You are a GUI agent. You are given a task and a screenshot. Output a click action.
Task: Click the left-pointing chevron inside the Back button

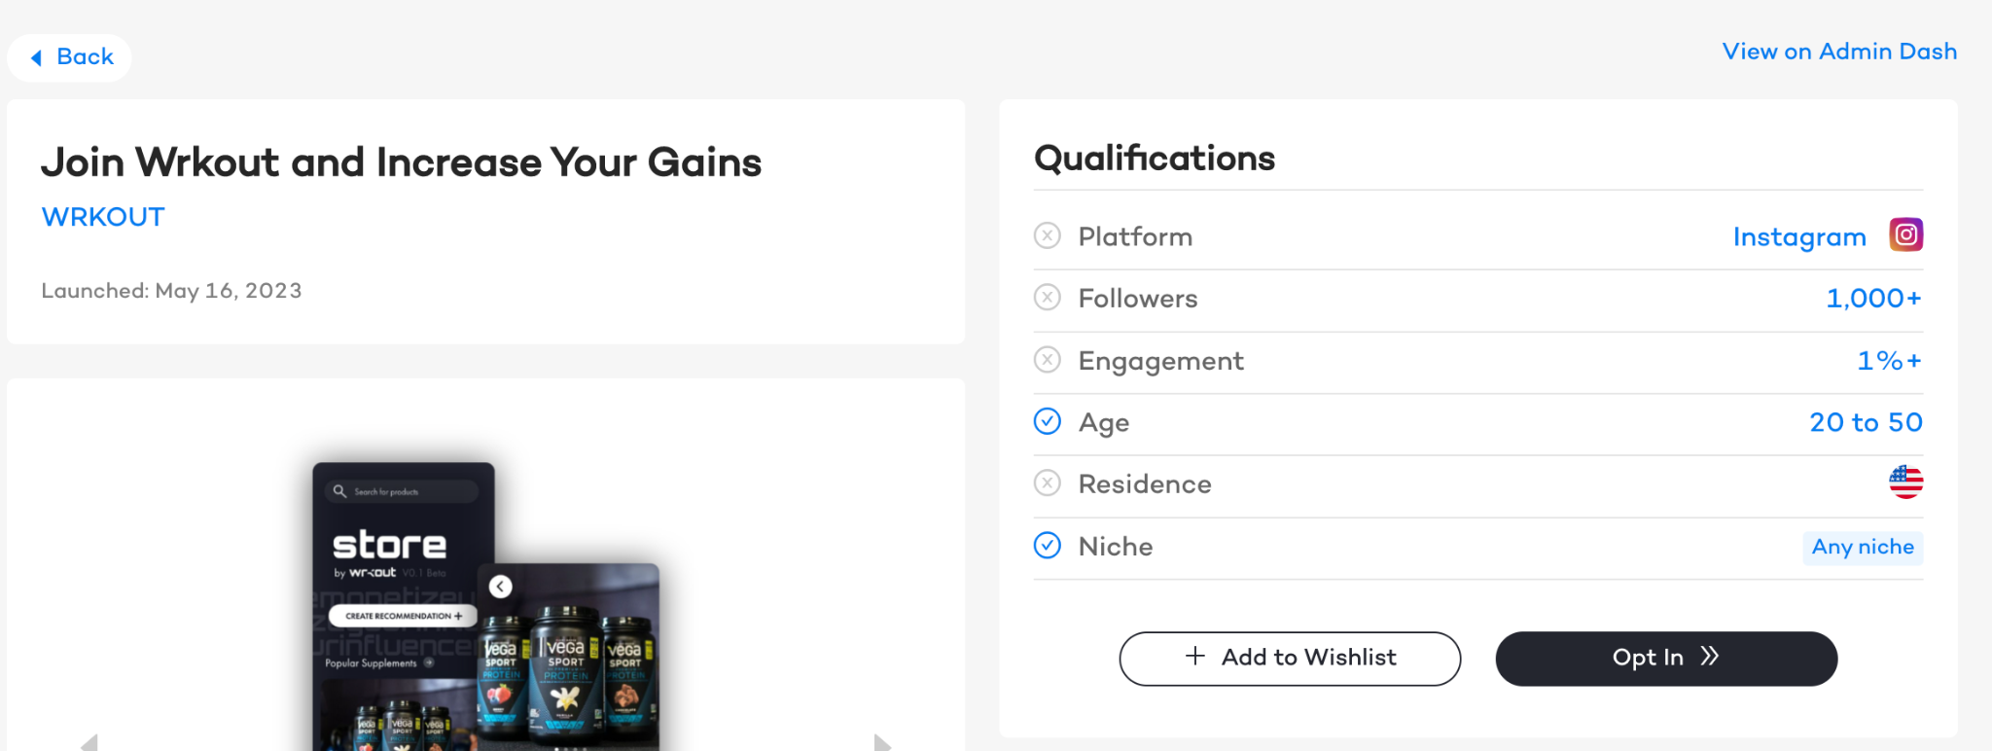(x=36, y=57)
